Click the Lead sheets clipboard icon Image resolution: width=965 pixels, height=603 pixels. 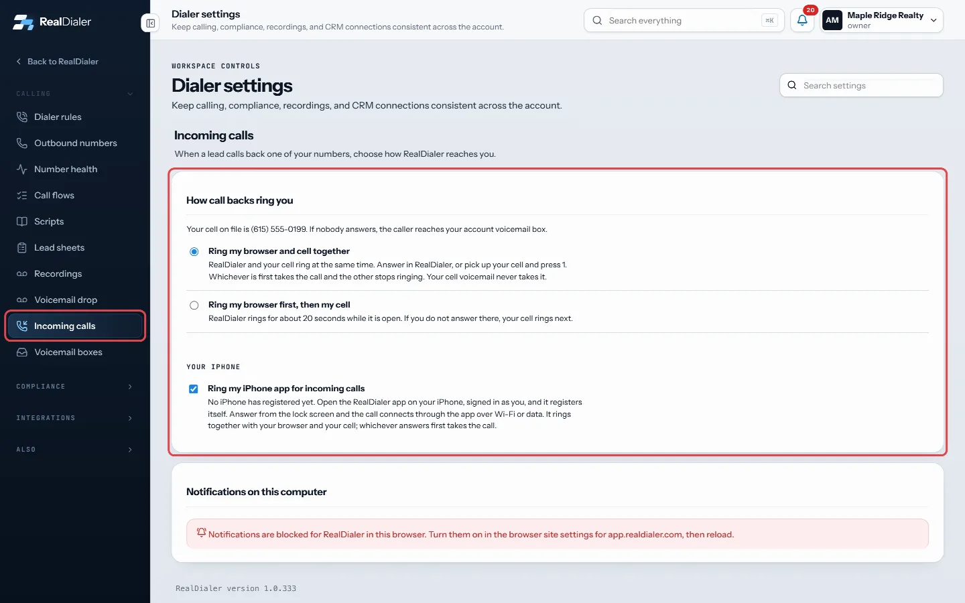coord(22,247)
